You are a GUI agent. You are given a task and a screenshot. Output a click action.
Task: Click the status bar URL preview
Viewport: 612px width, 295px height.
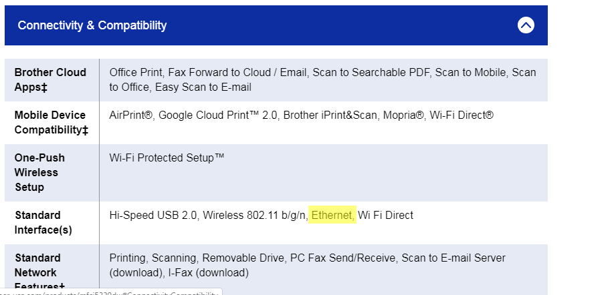pyautogui.click(x=110, y=292)
